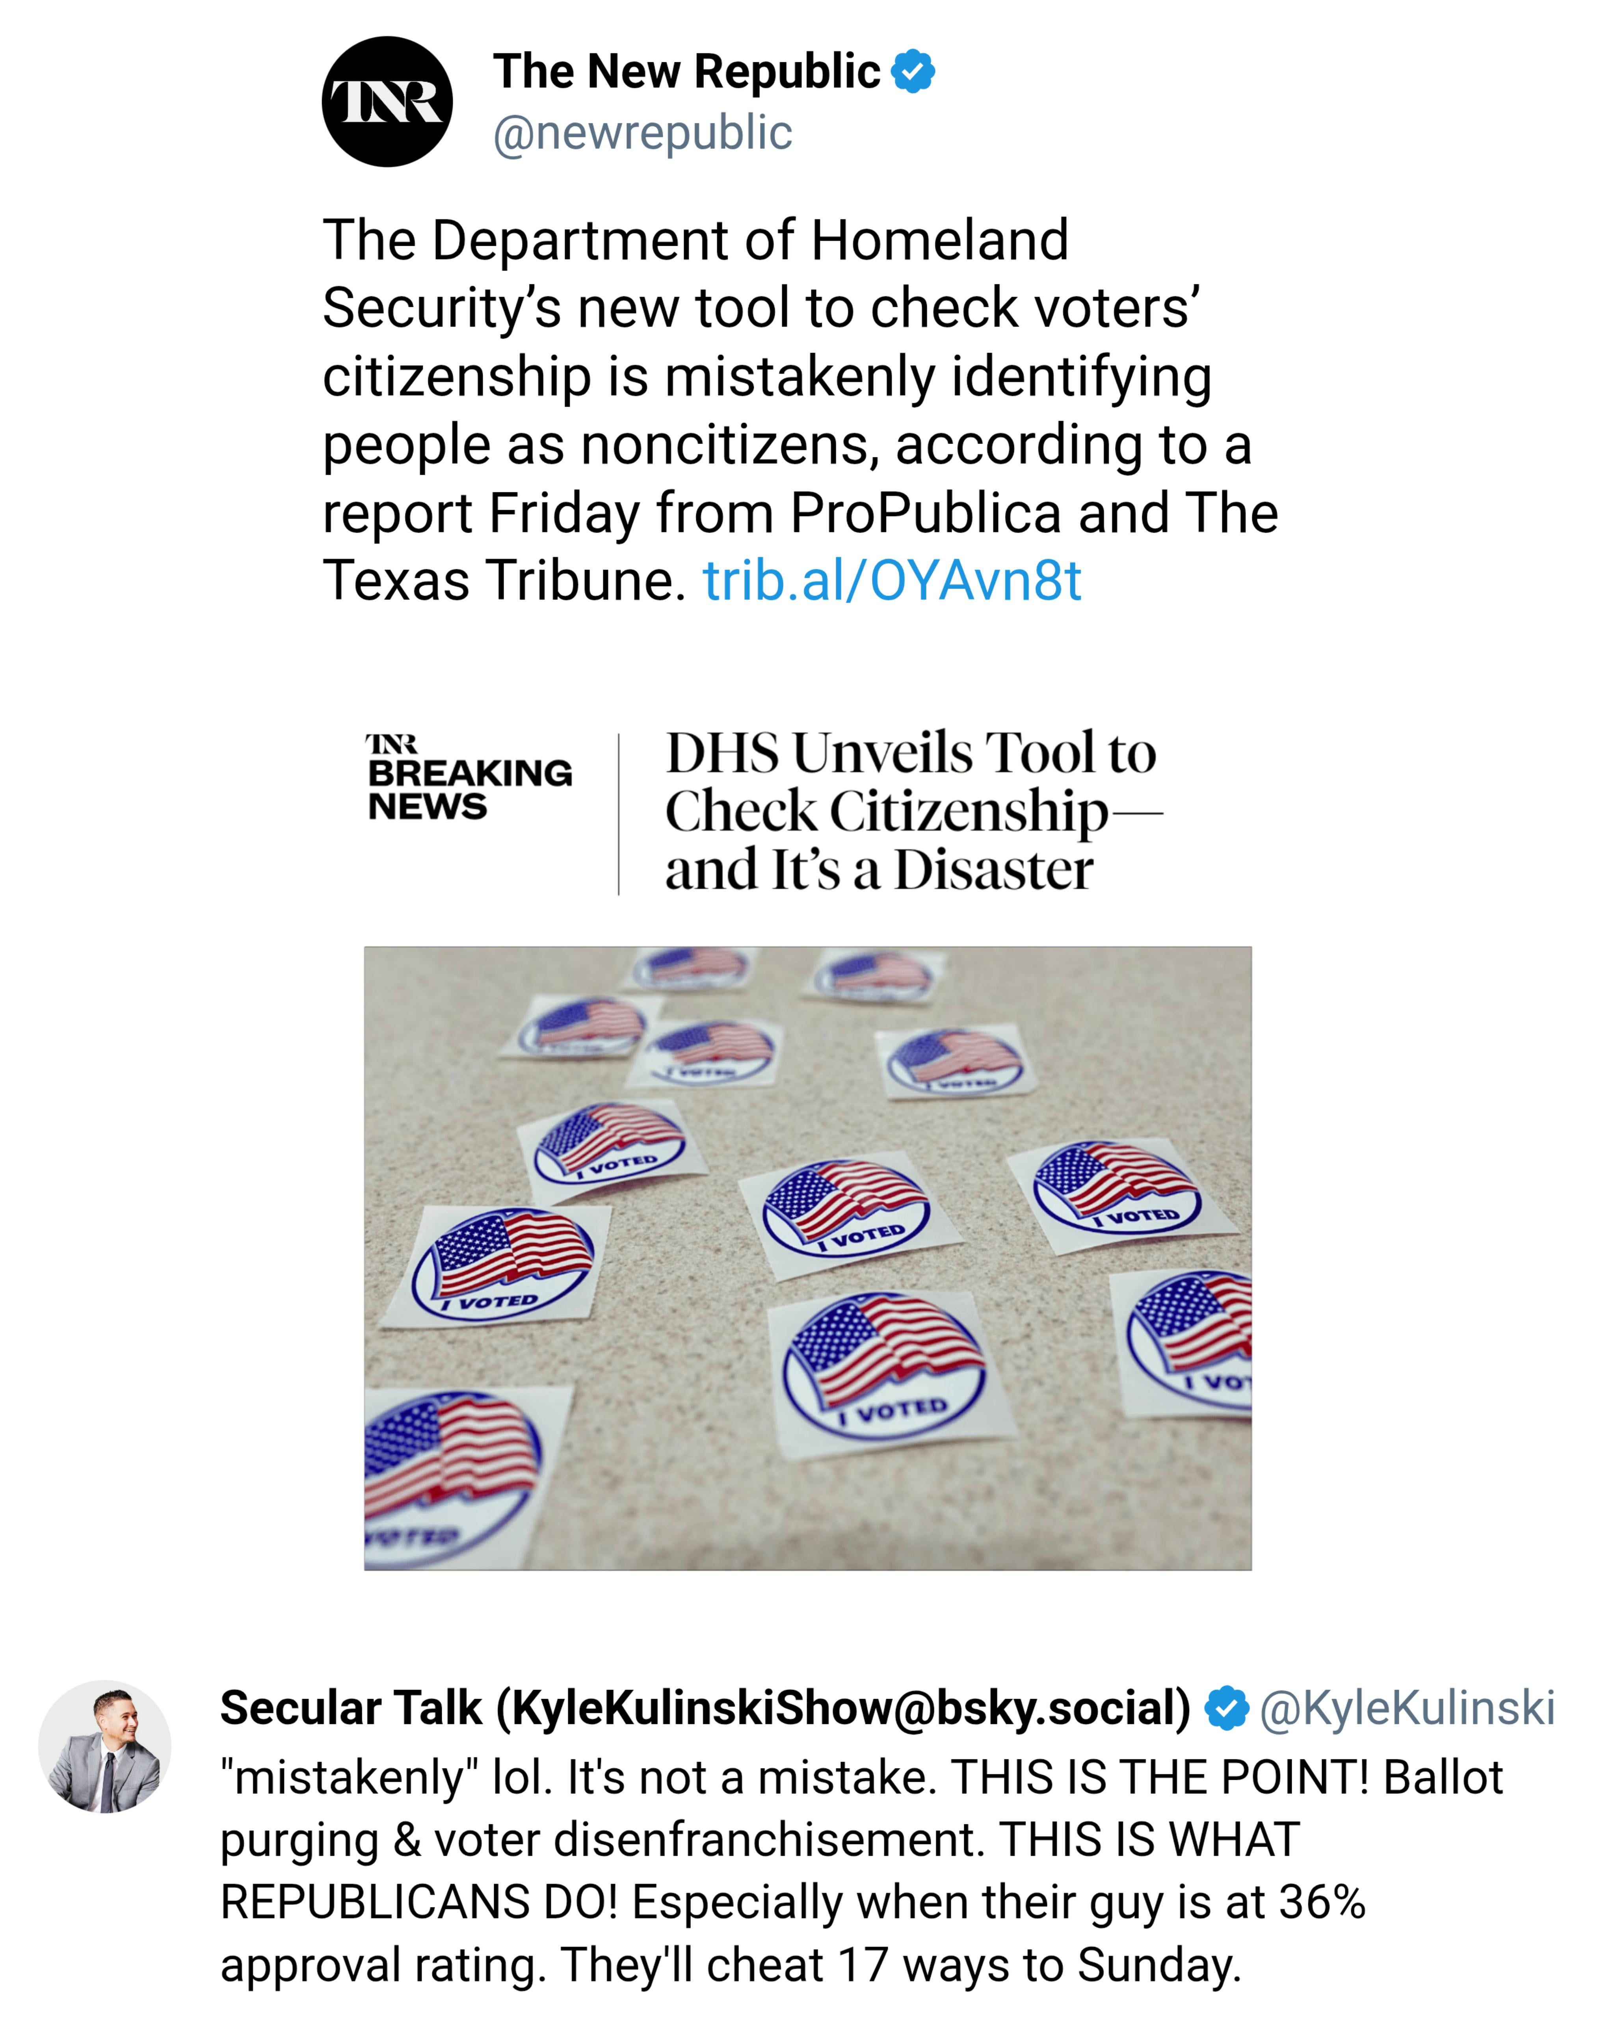Click the words and It's a Disaster
Image resolution: width=1614 pixels, height=2017 pixels.
click(879, 870)
